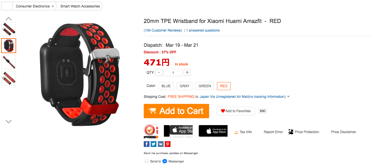Viewport: 371px width, 165px height.
Task: Open Consumer Electronics breadcrumb dropdown
Action: 53,6
